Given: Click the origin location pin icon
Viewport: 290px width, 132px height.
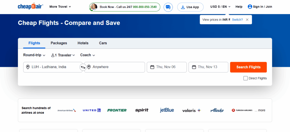Looking at the screenshot, I should (28, 67).
